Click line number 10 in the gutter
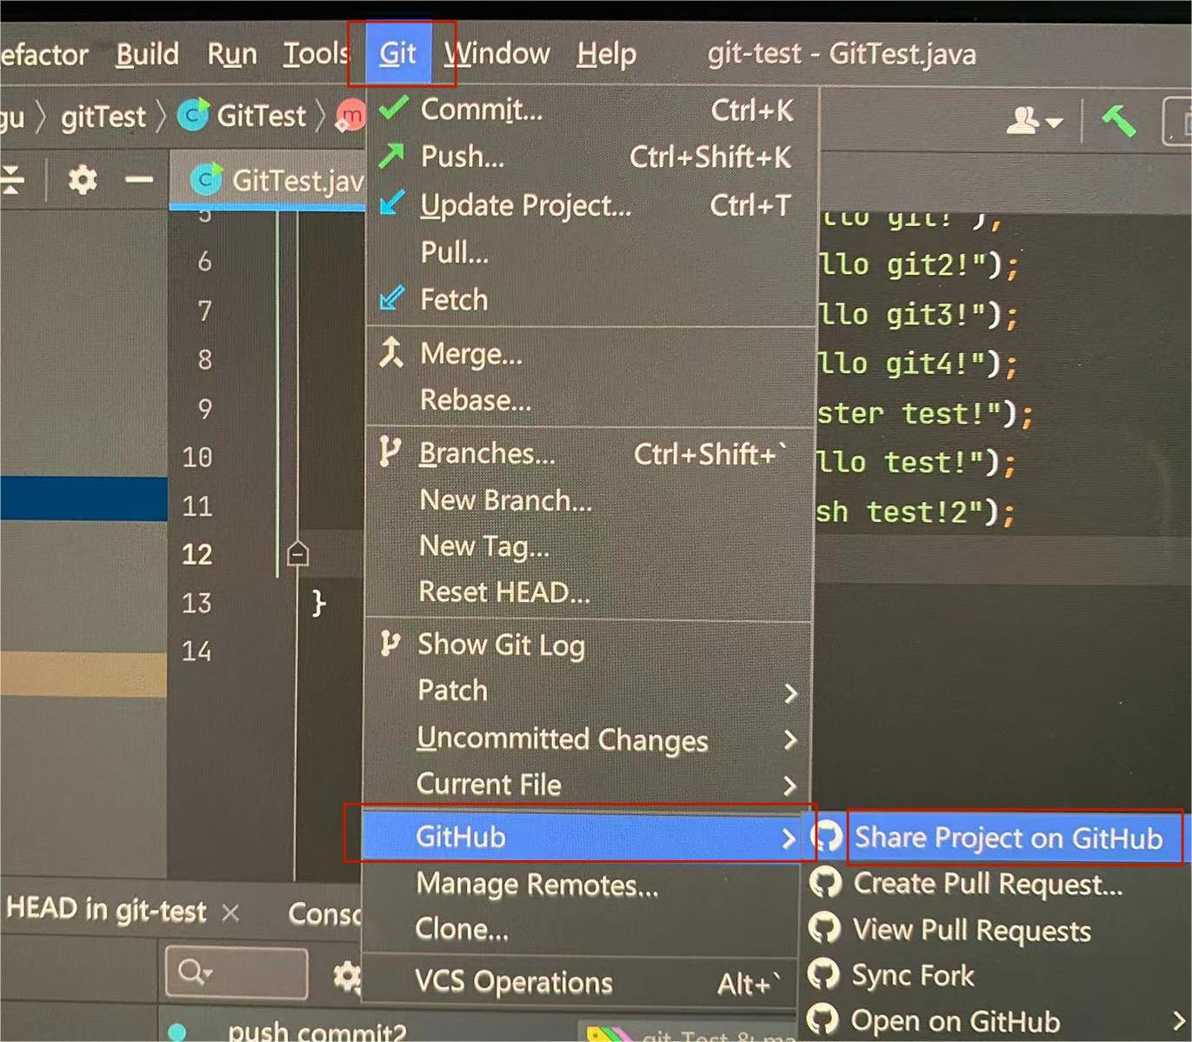 point(197,458)
